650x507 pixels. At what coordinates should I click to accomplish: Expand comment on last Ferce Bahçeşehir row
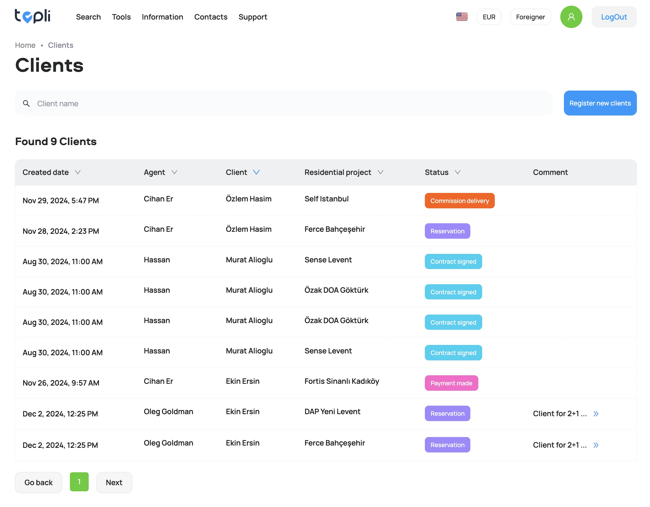pos(596,445)
